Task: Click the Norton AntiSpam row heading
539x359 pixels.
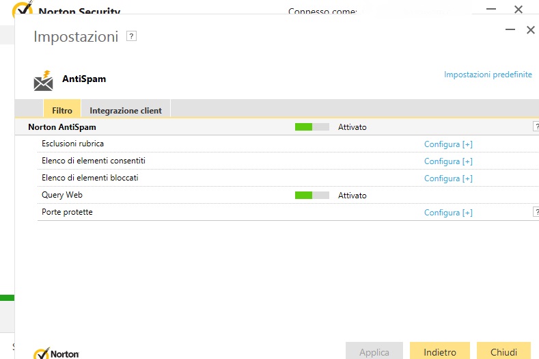Action: click(x=62, y=127)
